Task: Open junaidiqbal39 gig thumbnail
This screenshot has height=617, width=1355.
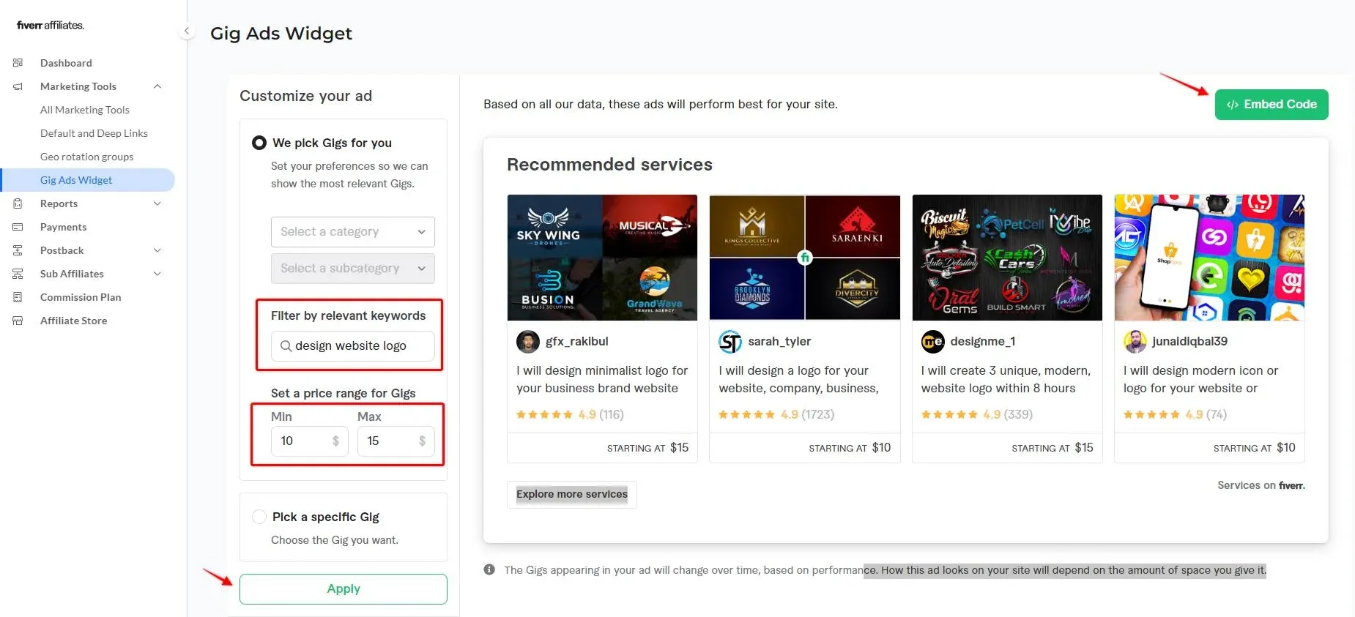Action: [x=1209, y=258]
